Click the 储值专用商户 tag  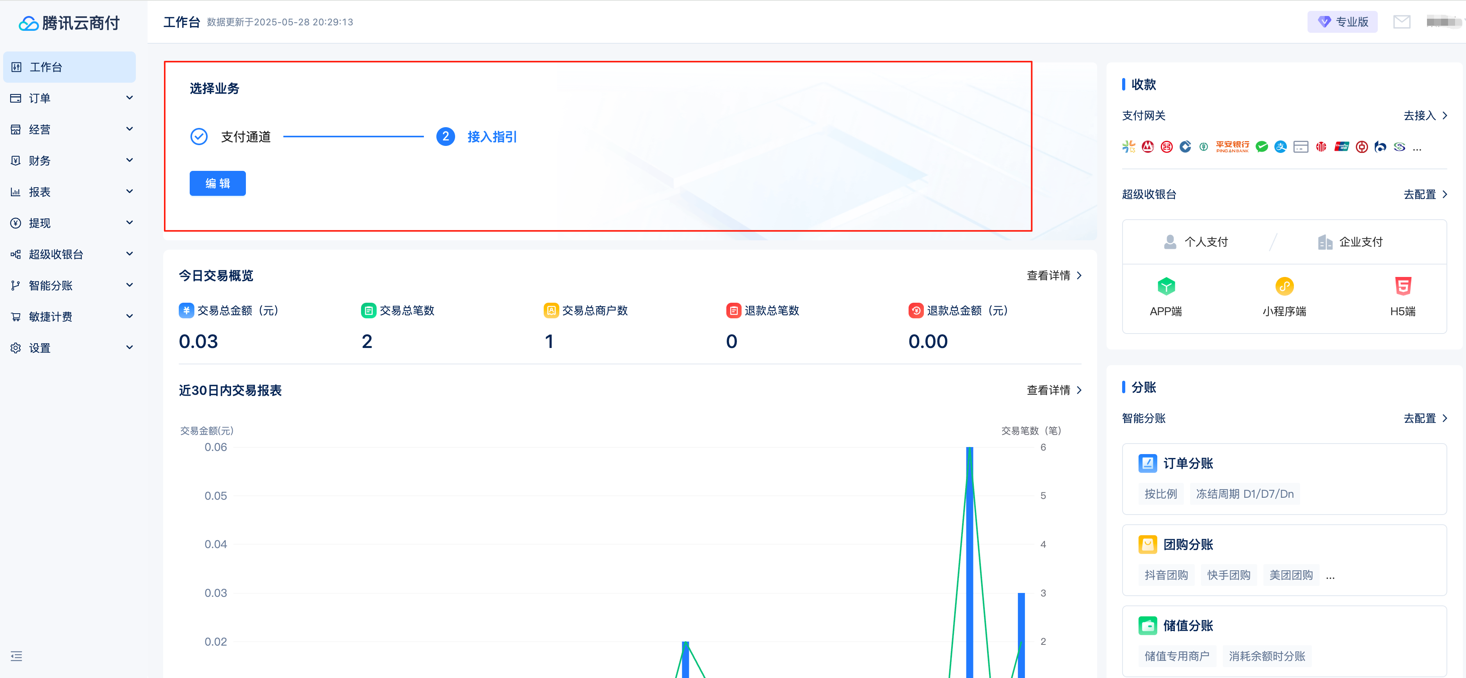tap(1177, 657)
